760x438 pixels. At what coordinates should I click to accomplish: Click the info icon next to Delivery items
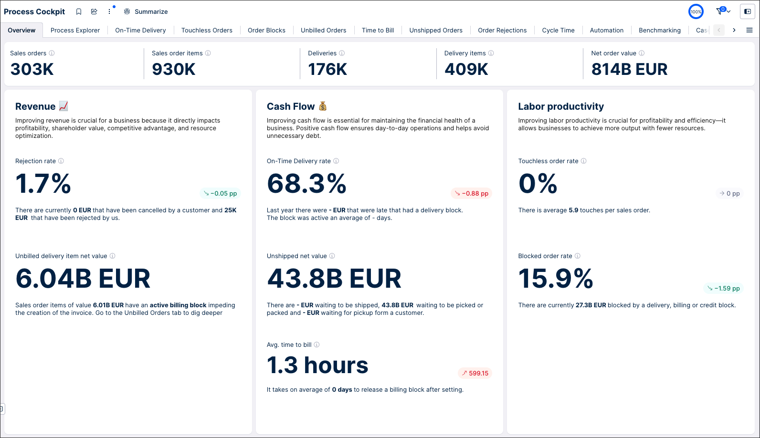click(491, 53)
